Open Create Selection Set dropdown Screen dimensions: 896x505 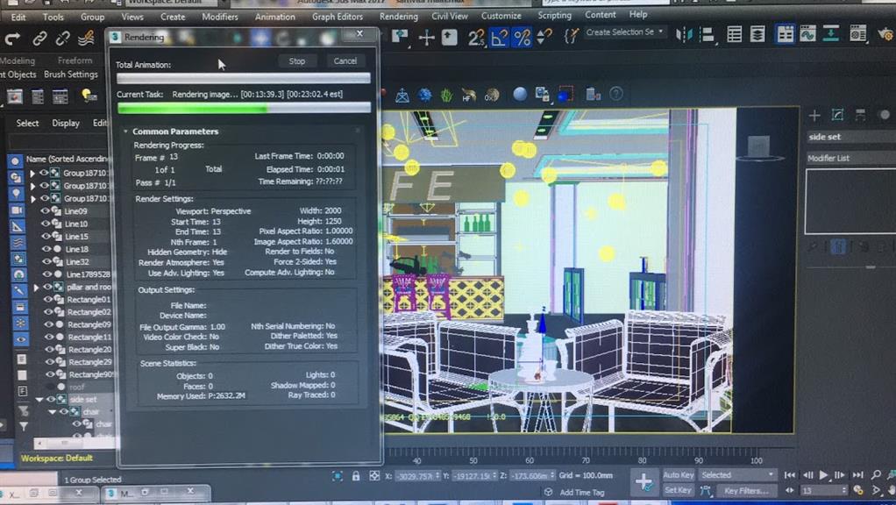pyautogui.click(x=625, y=32)
